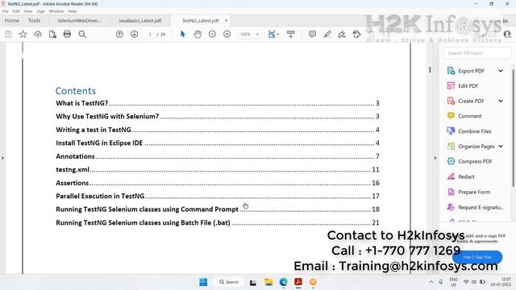516x290 pixels.
Task: Click the document vertical scrollbar thumb
Action: pos(430,70)
